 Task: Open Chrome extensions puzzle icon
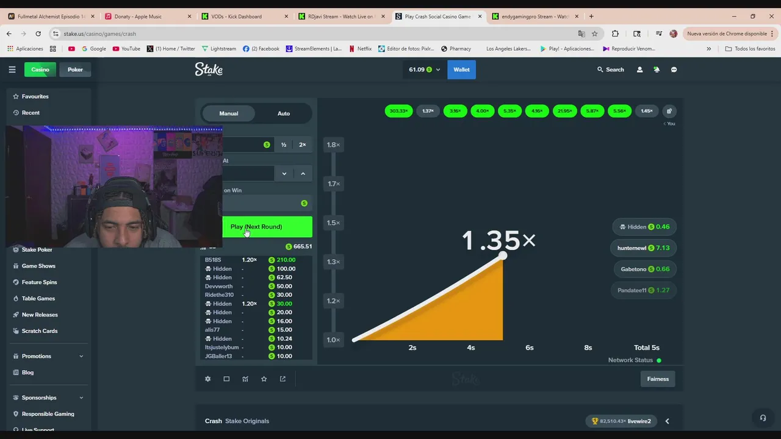coord(615,34)
